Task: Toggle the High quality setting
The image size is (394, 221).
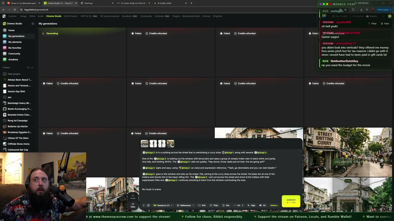Action: click(251, 205)
